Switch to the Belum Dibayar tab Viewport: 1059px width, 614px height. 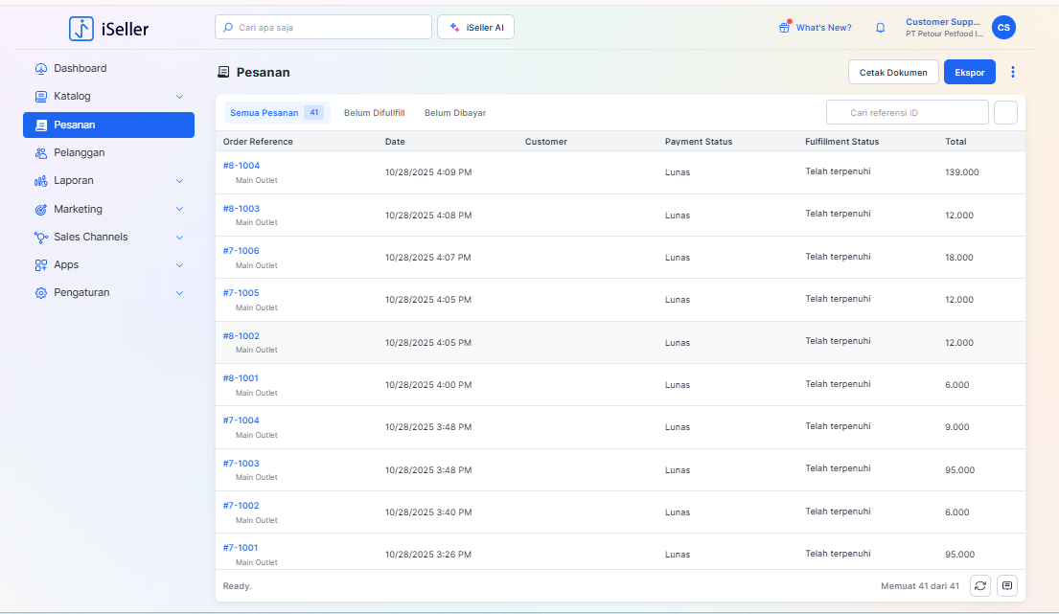pyautogui.click(x=455, y=113)
